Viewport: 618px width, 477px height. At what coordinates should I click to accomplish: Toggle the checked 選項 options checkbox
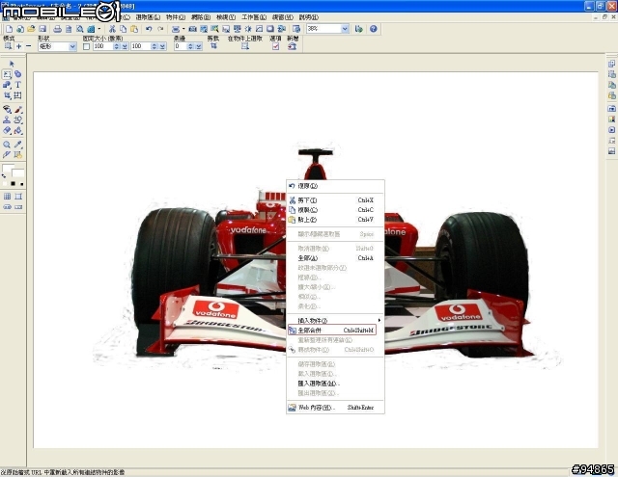275,46
